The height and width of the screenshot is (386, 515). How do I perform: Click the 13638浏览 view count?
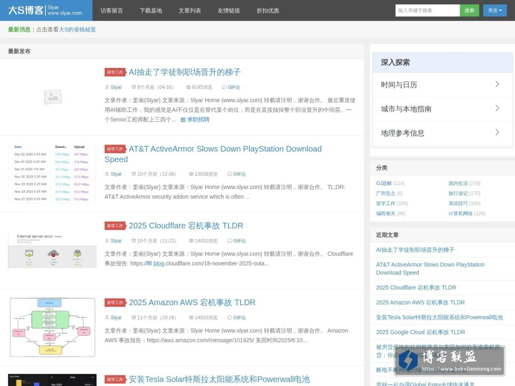pos(206,174)
